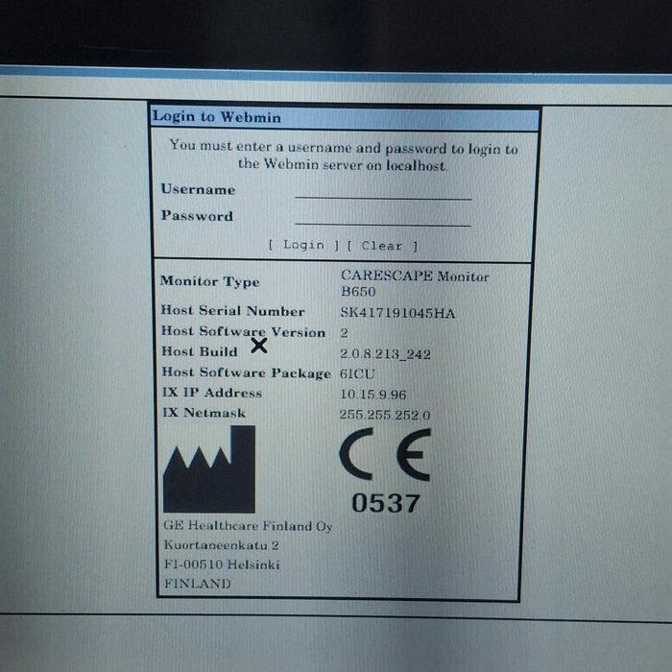Click the Host Software Package label

246,372
